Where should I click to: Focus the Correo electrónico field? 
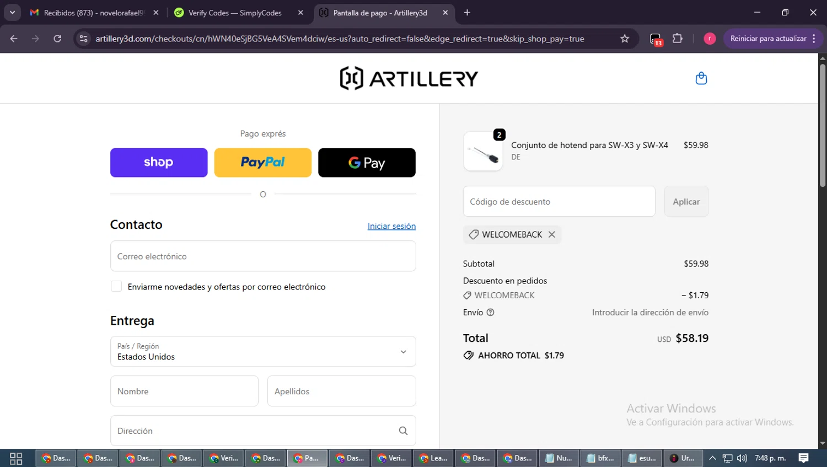pyautogui.click(x=263, y=256)
